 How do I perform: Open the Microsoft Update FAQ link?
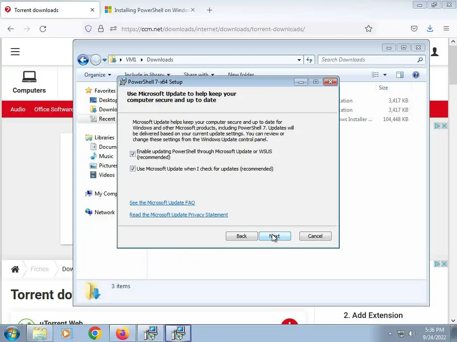162,203
